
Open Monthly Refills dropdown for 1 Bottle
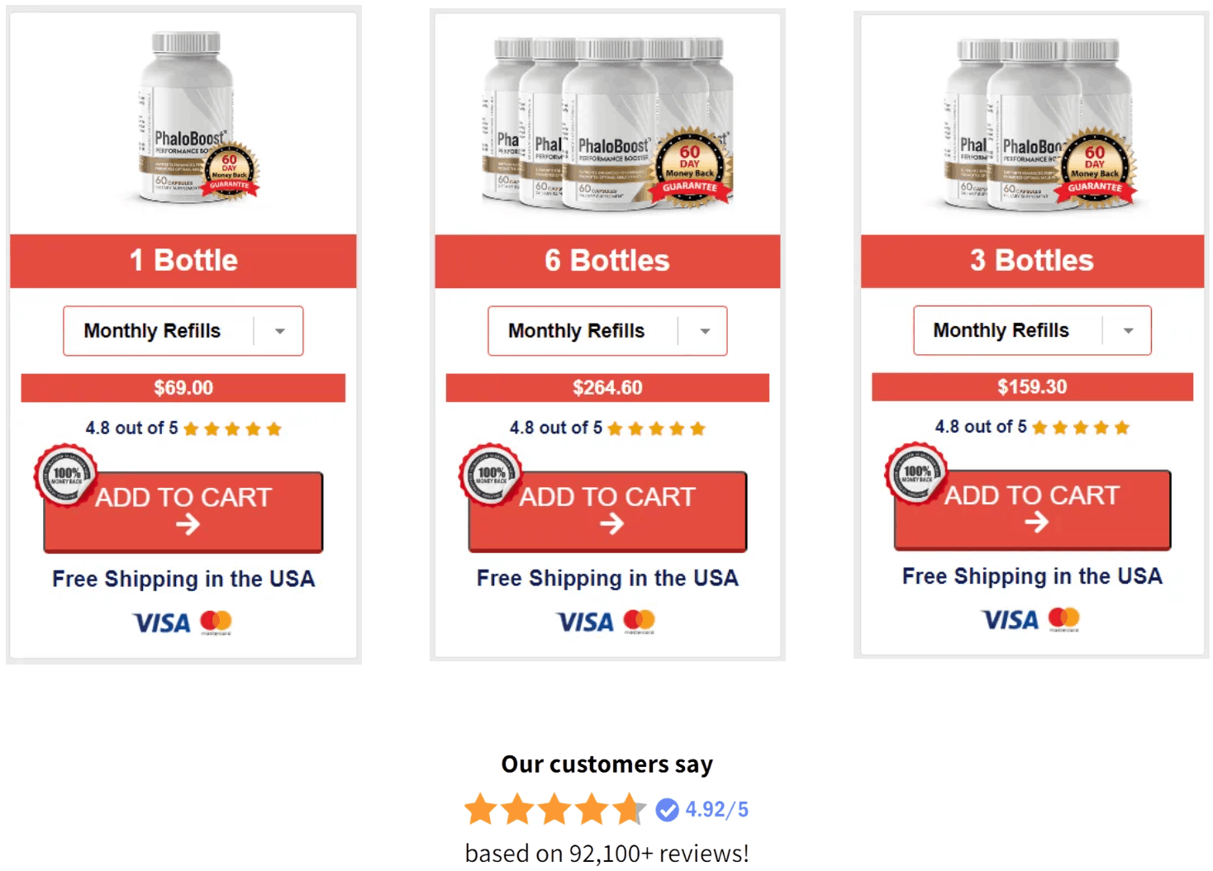click(x=183, y=331)
